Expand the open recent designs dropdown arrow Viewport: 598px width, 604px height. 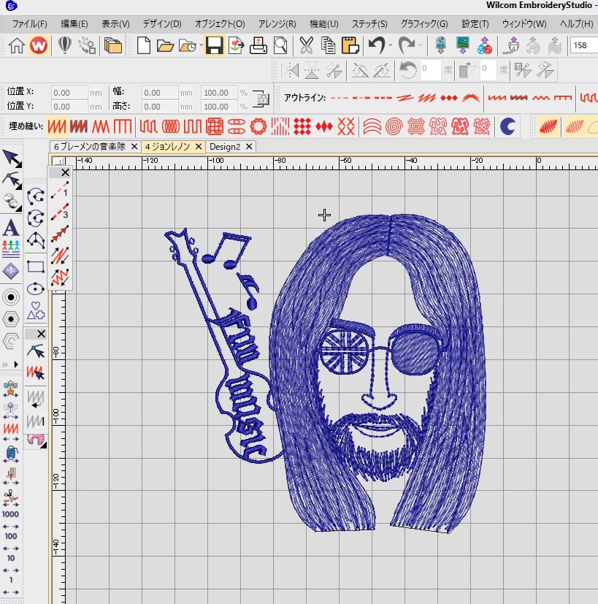coord(201,45)
